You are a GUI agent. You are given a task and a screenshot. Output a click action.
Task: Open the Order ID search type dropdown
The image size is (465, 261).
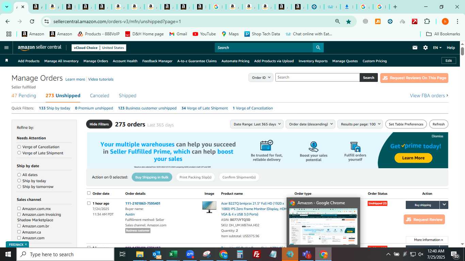261,77
